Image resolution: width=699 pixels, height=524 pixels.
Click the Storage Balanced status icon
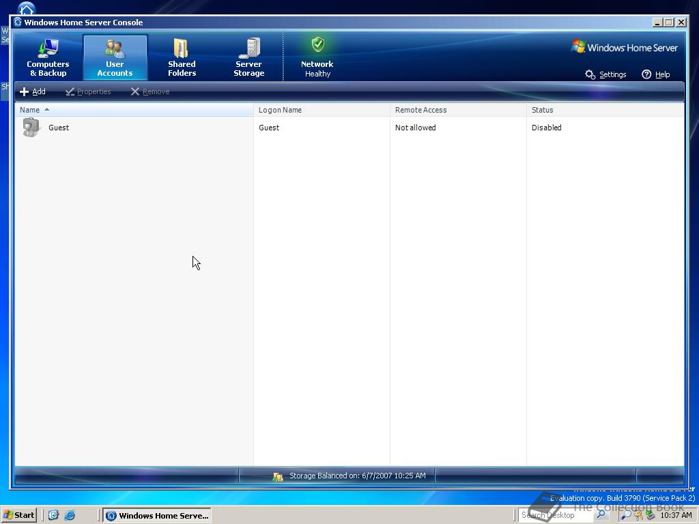[x=278, y=477]
